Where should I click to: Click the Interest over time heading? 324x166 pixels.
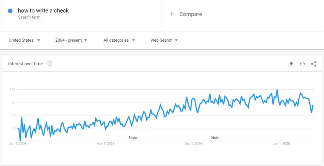point(25,64)
